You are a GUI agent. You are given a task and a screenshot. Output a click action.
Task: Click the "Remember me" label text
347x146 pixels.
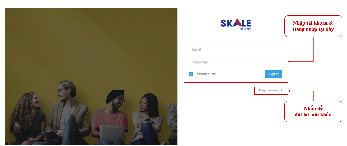(x=205, y=74)
